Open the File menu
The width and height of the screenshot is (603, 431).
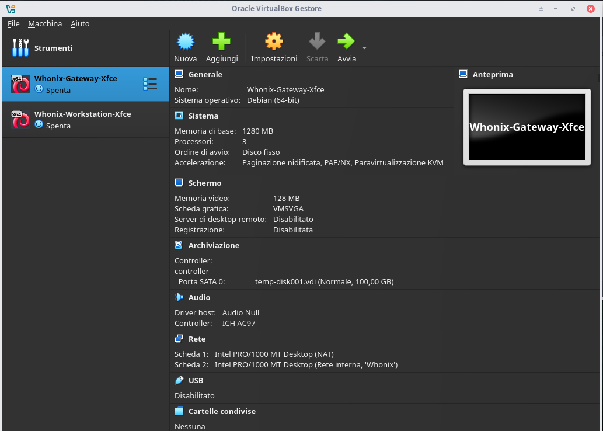tap(13, 23)
